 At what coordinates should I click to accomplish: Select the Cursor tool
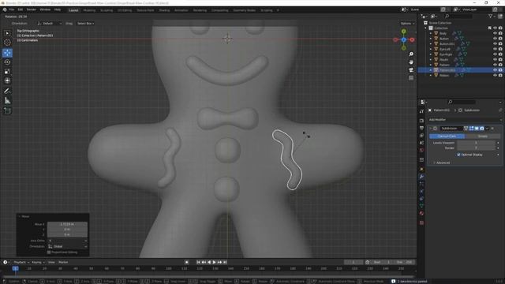click(x=7, y=42)
